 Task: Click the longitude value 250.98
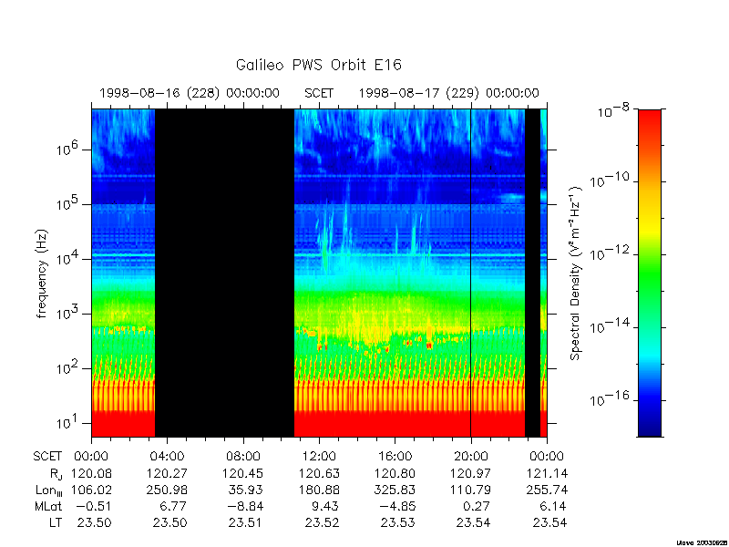(x=167, y=490)
